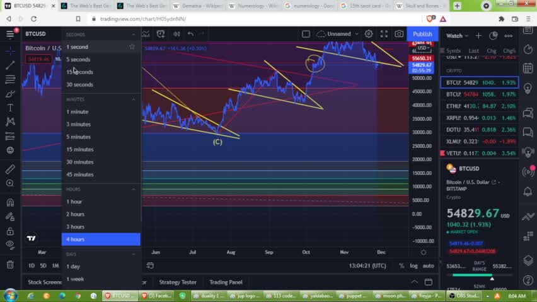Open the emoji icons tool
Viewport: 537px width, 302px height.
[10, 150]
